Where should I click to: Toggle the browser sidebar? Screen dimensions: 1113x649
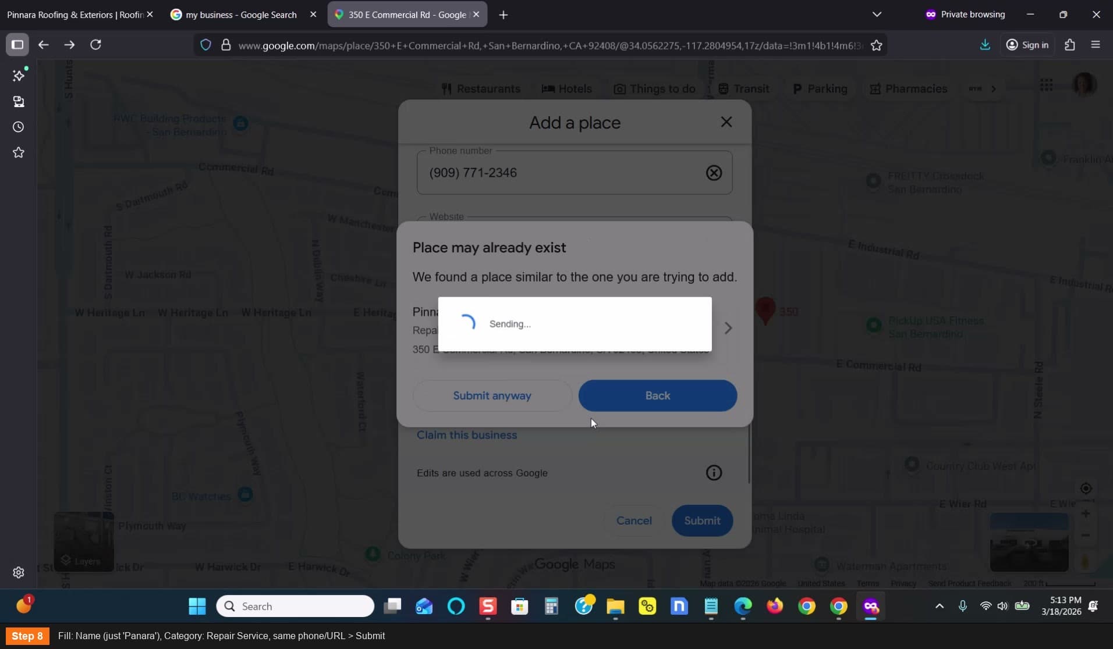coord(17,45)
